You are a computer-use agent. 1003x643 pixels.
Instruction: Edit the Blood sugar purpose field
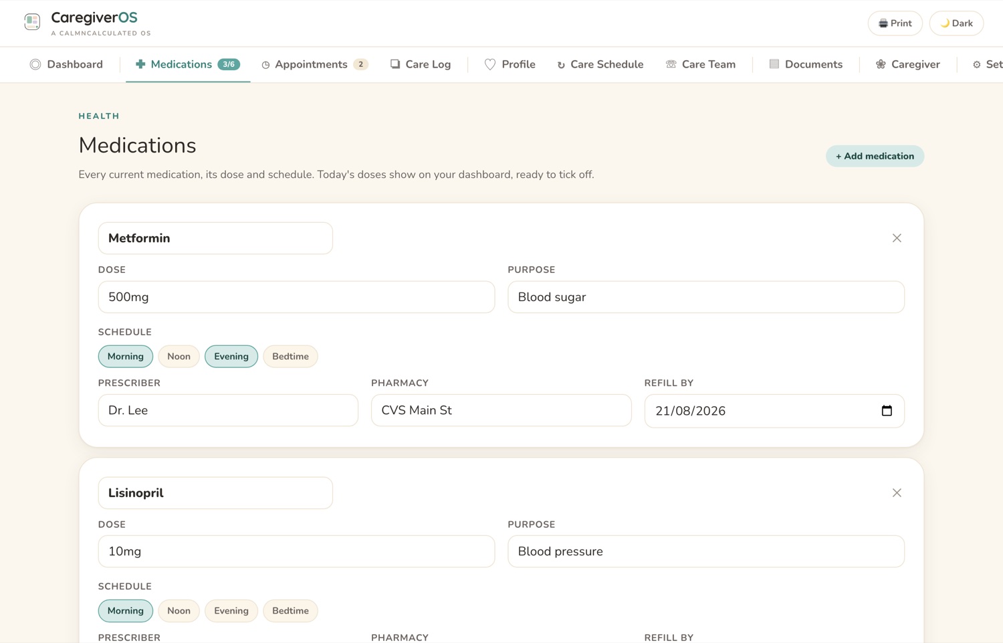coord(706,297)
